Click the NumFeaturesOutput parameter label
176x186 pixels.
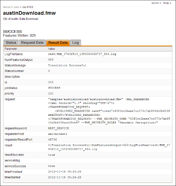[x=18, y=60]
